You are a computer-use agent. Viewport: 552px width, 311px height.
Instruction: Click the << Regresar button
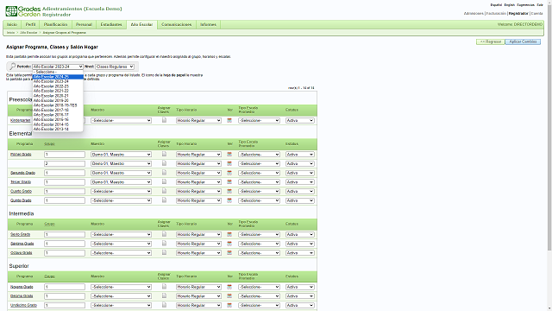pos(491,41)
